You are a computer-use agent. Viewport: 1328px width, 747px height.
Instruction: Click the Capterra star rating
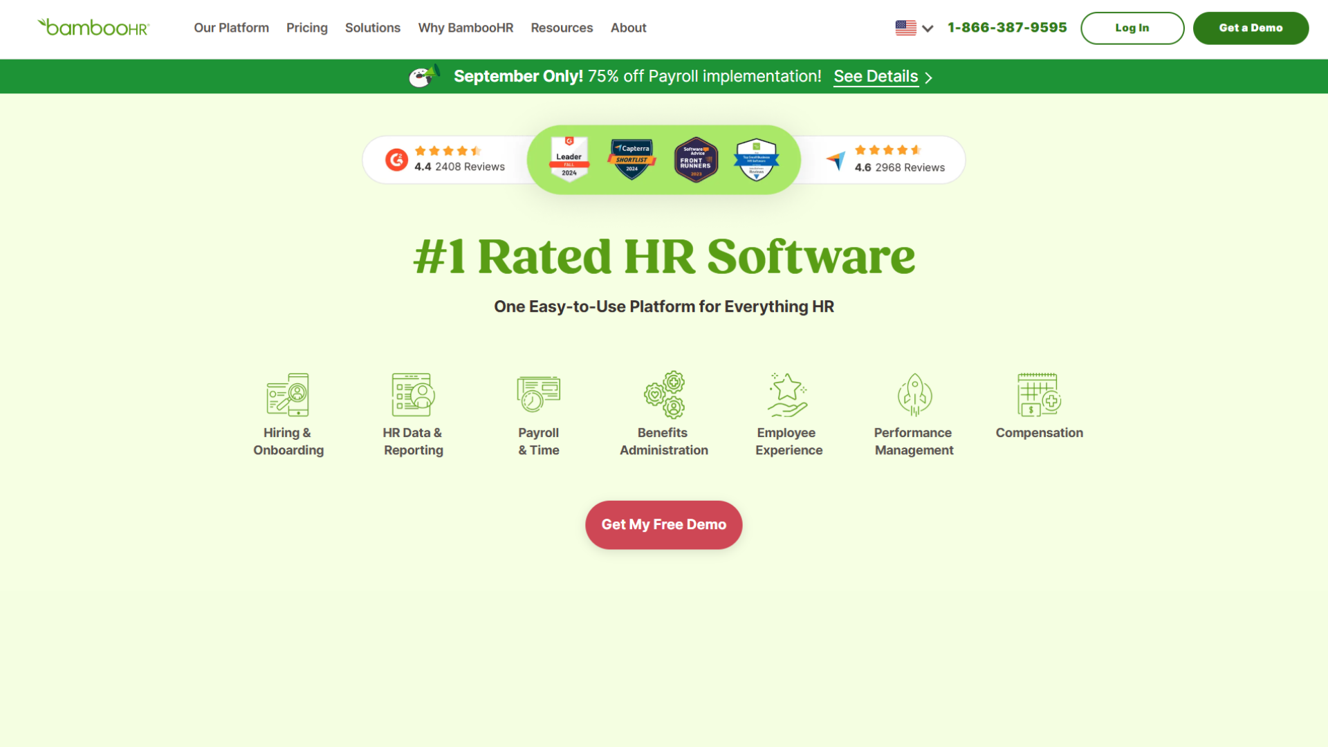pos(888,150)
